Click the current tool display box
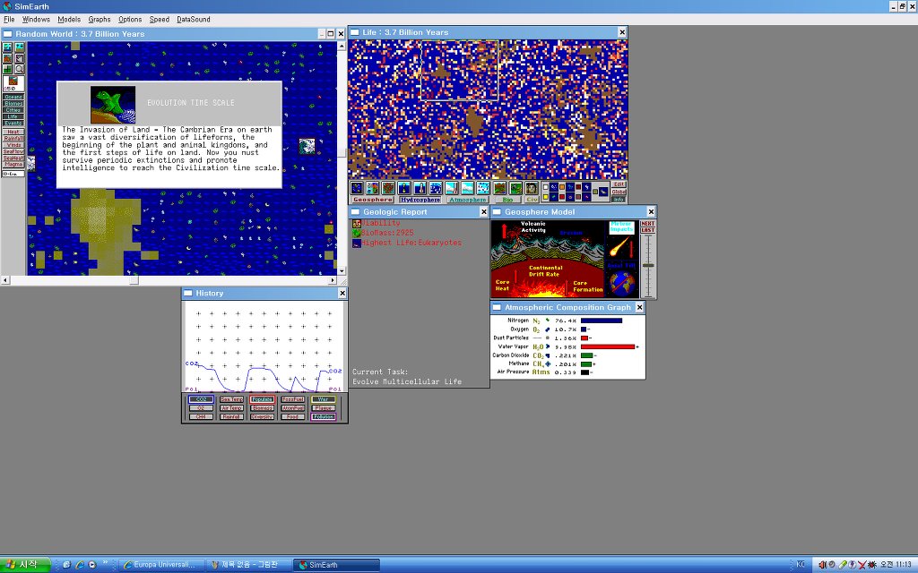This screenshot has height=573, width=918. pos(13,84)
